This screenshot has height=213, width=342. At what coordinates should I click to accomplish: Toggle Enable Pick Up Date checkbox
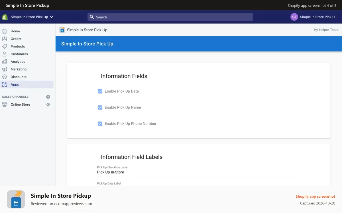[x=100, y=91]
